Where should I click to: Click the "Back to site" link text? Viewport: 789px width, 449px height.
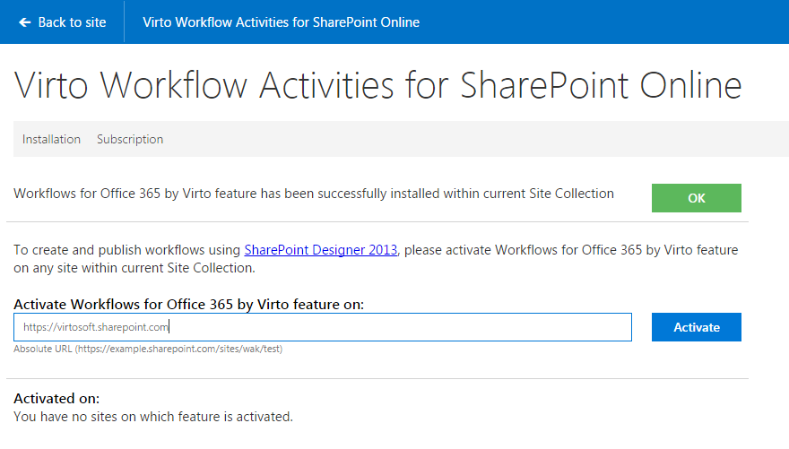pos(72,22)
